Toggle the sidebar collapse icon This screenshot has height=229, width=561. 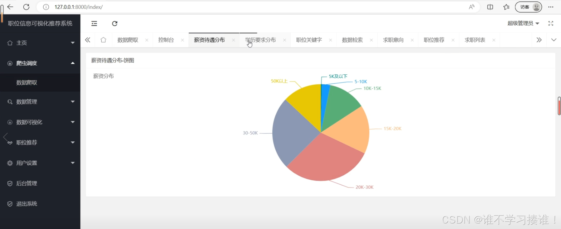click(94, 24)
